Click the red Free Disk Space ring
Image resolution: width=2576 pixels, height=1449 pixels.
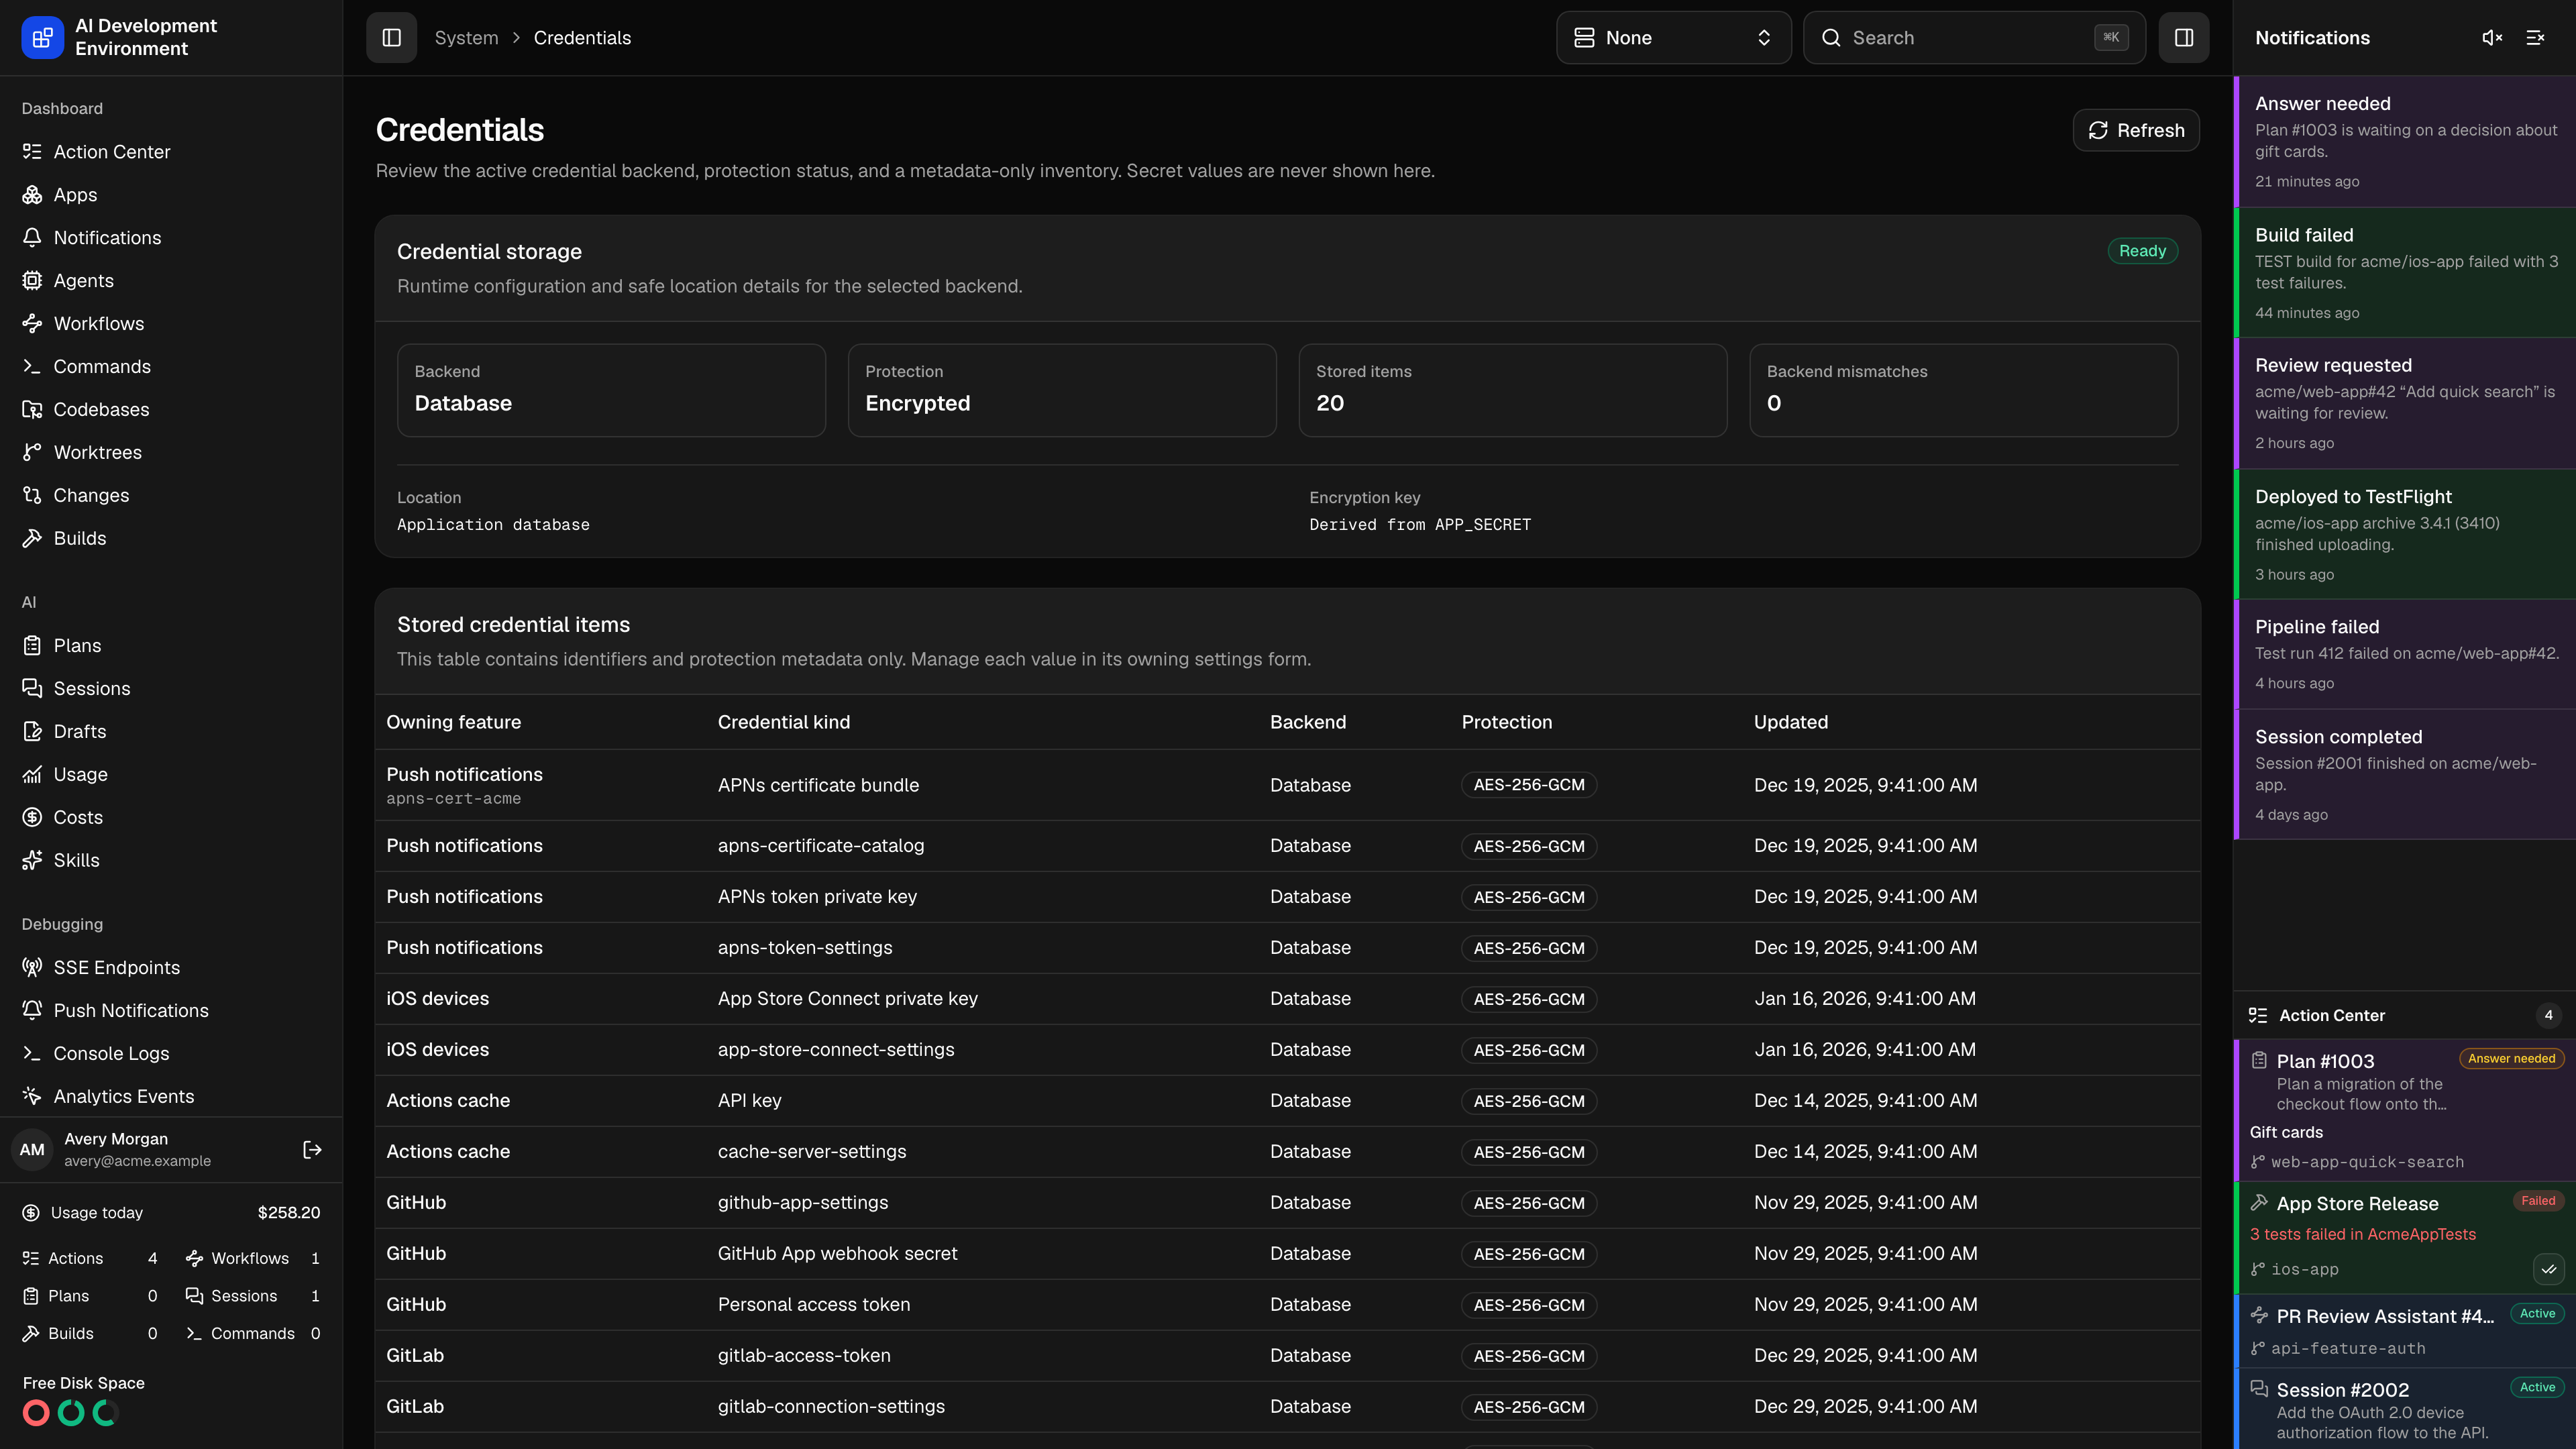36,1413
